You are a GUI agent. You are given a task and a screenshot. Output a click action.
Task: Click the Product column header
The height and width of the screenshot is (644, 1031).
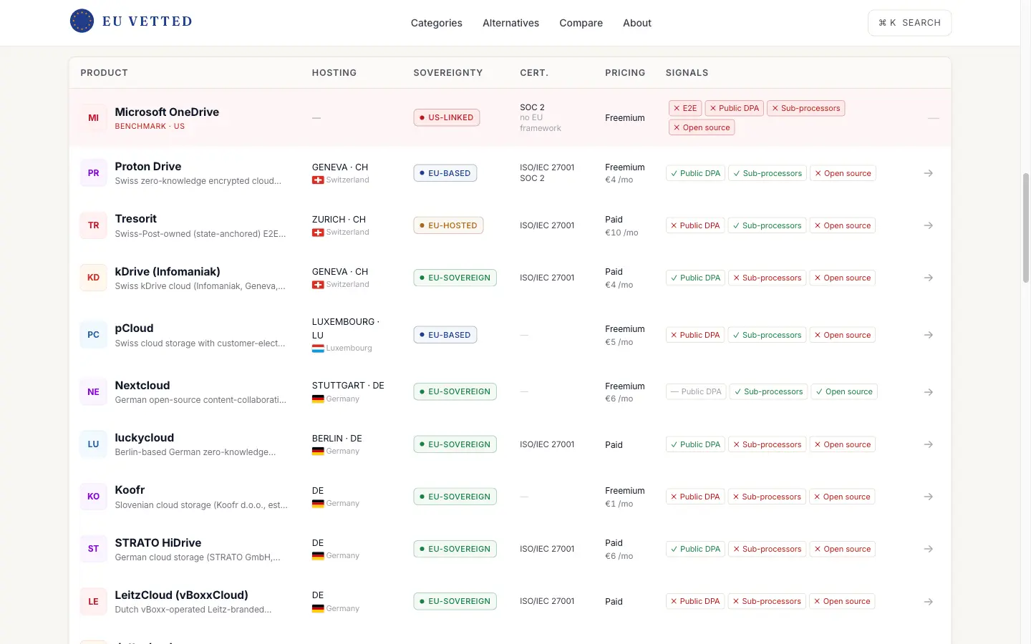(x=104, y=73)
